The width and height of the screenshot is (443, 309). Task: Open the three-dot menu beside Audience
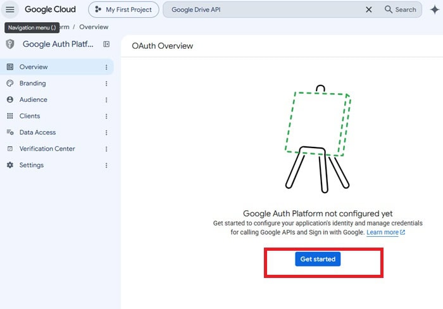[x=106, y=100]
